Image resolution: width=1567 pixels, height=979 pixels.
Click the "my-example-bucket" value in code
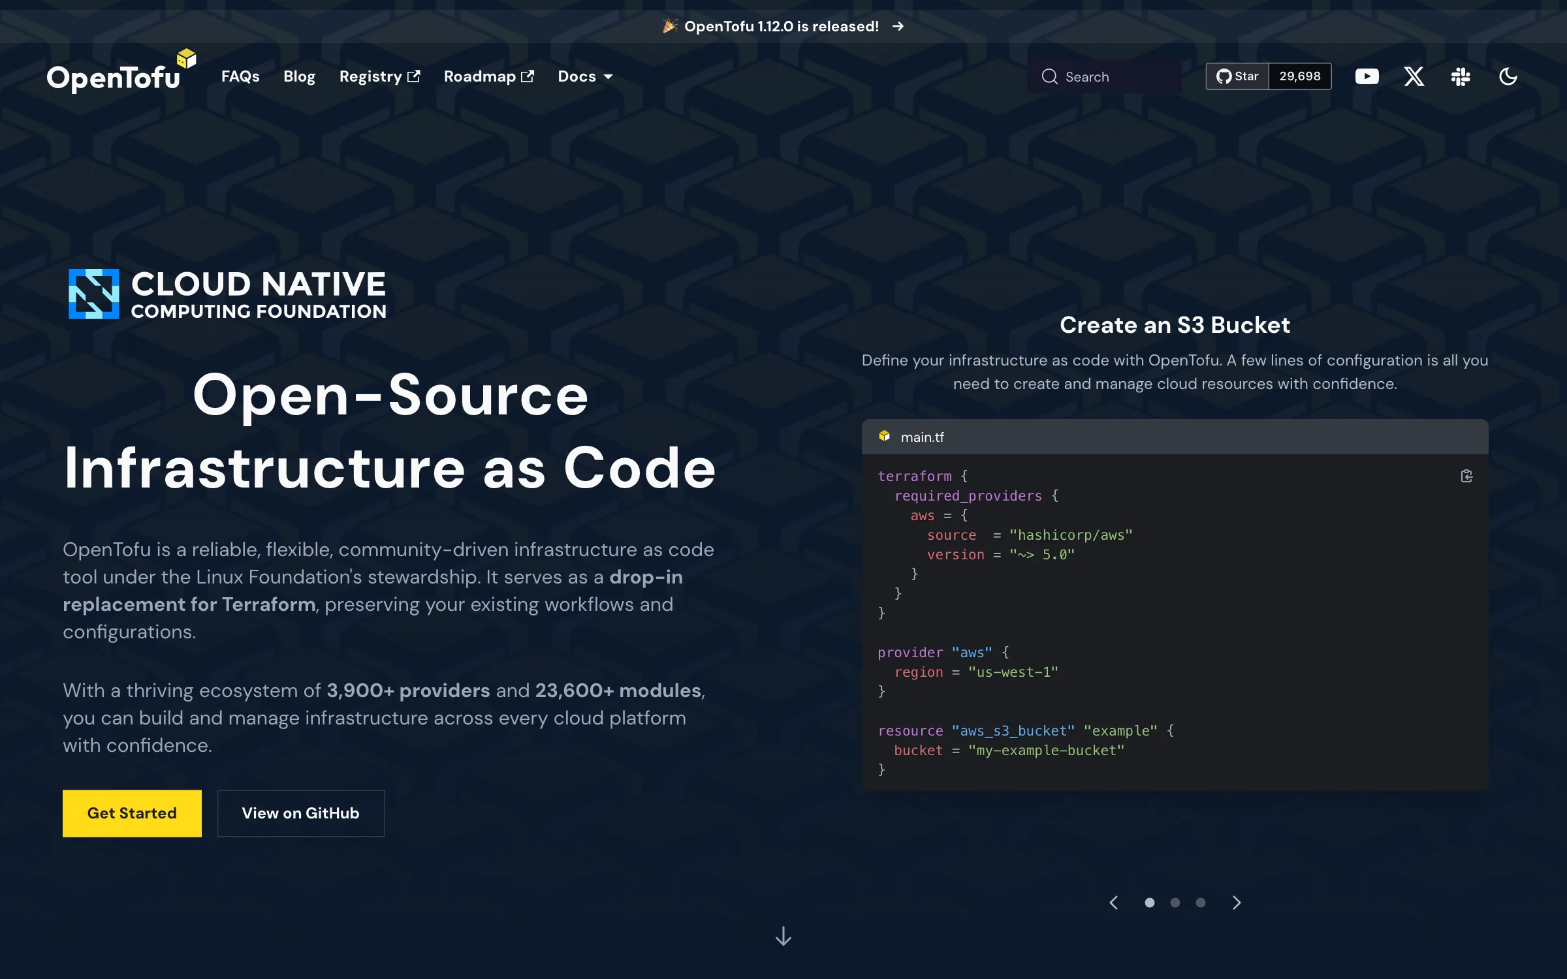tap(1046, 751)
